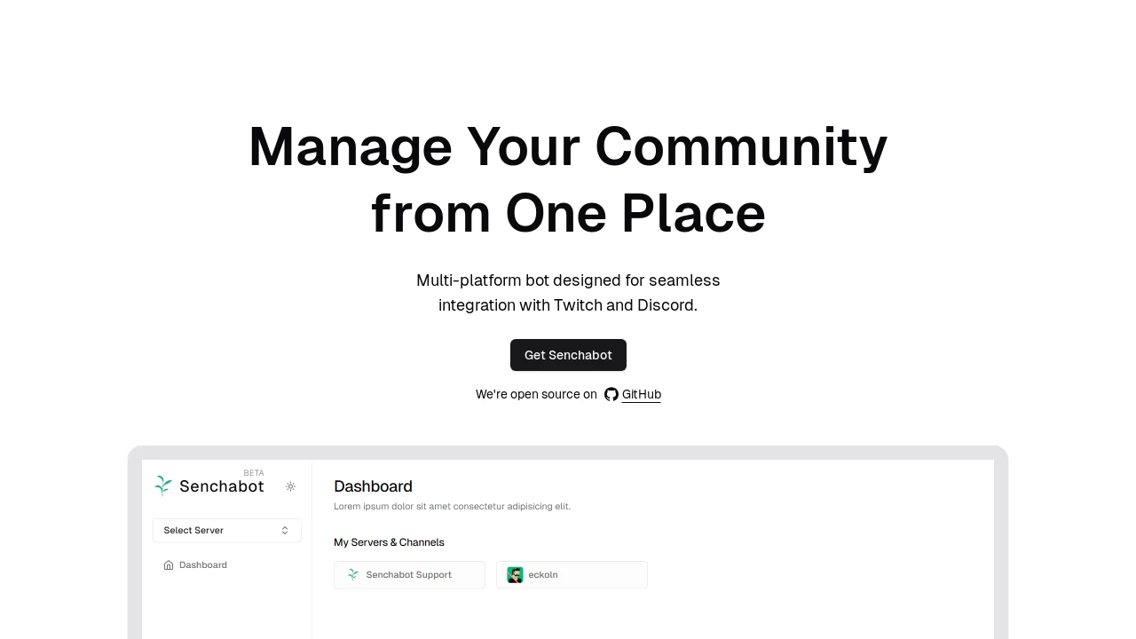This screenshot has height=639, width=1136.
Task: Select the Dashboard sidebar menu item
Action: (x=195, y=565)
